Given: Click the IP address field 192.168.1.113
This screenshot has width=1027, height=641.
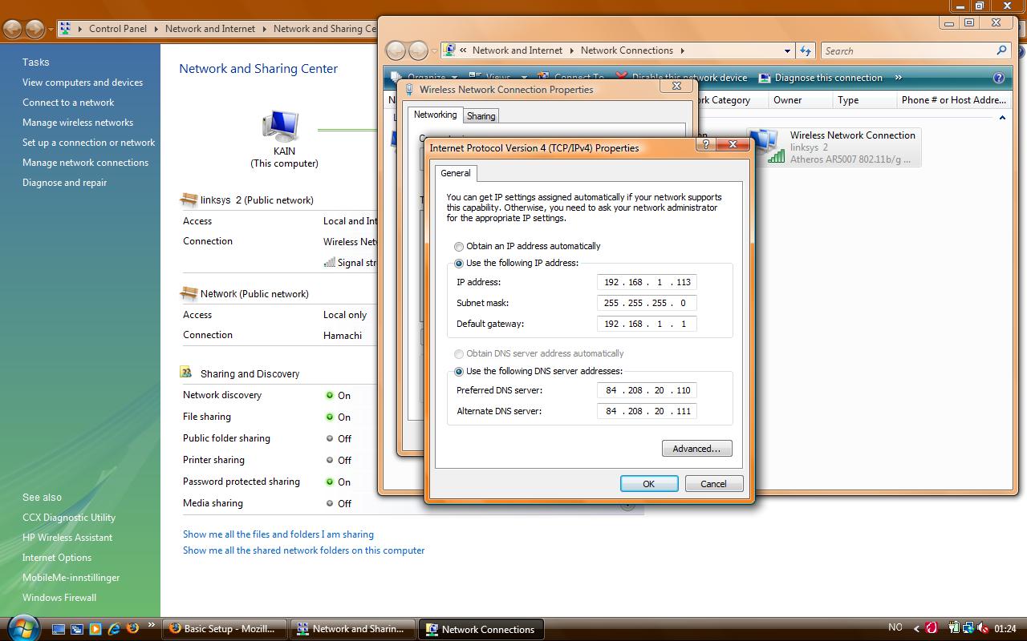Looking at the screenshot, I should (647, 282).
